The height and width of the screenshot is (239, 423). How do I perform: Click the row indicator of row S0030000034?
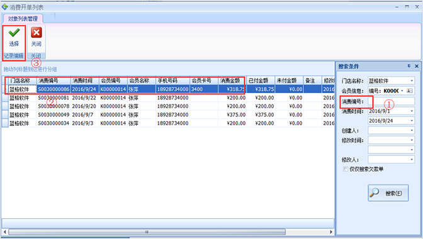[5, 123]
